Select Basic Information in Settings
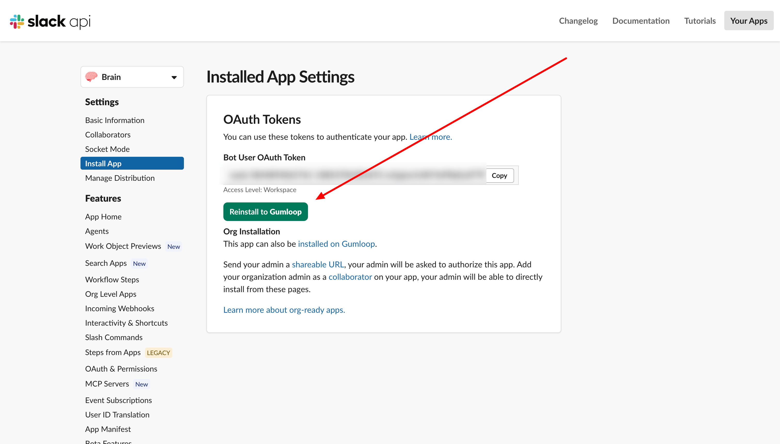Viewport: 780px width, 444px height. point(115,120)
